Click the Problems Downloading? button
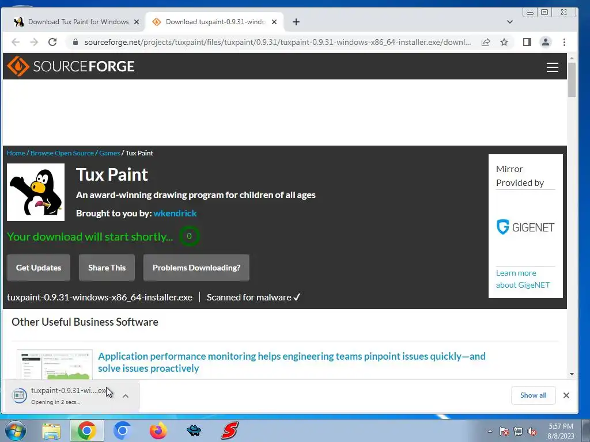 (x=196, y=268)
